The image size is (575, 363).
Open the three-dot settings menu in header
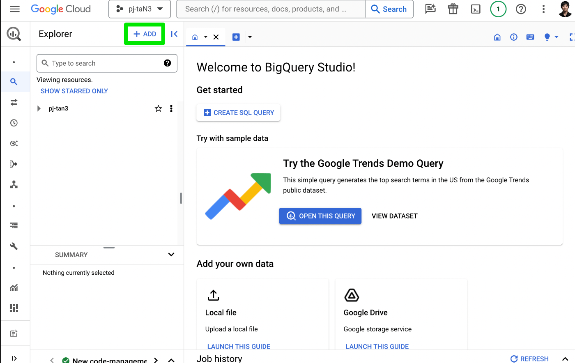[543, 9]
